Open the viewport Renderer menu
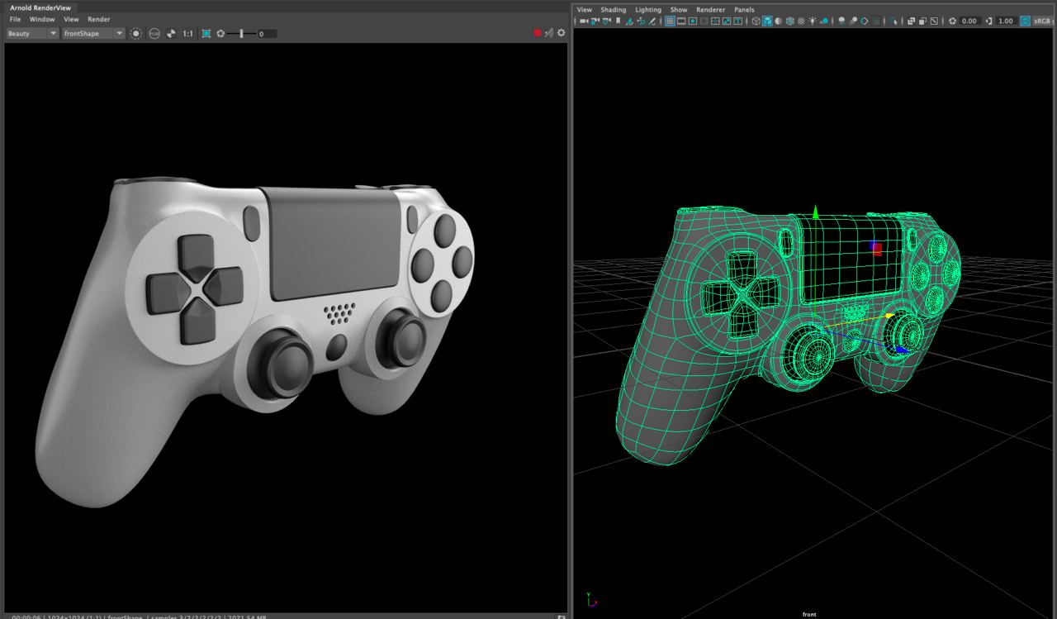Image resolution: width=1057 pixels, height=619 pixels. (710, 10)
